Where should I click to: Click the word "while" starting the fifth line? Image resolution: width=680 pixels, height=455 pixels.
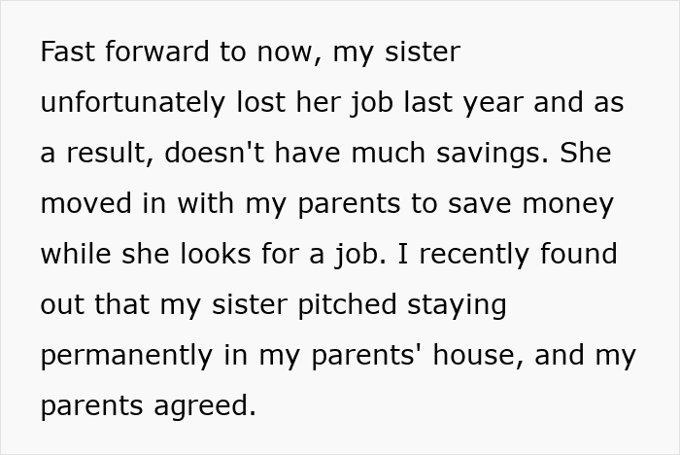tap(73, 255)
